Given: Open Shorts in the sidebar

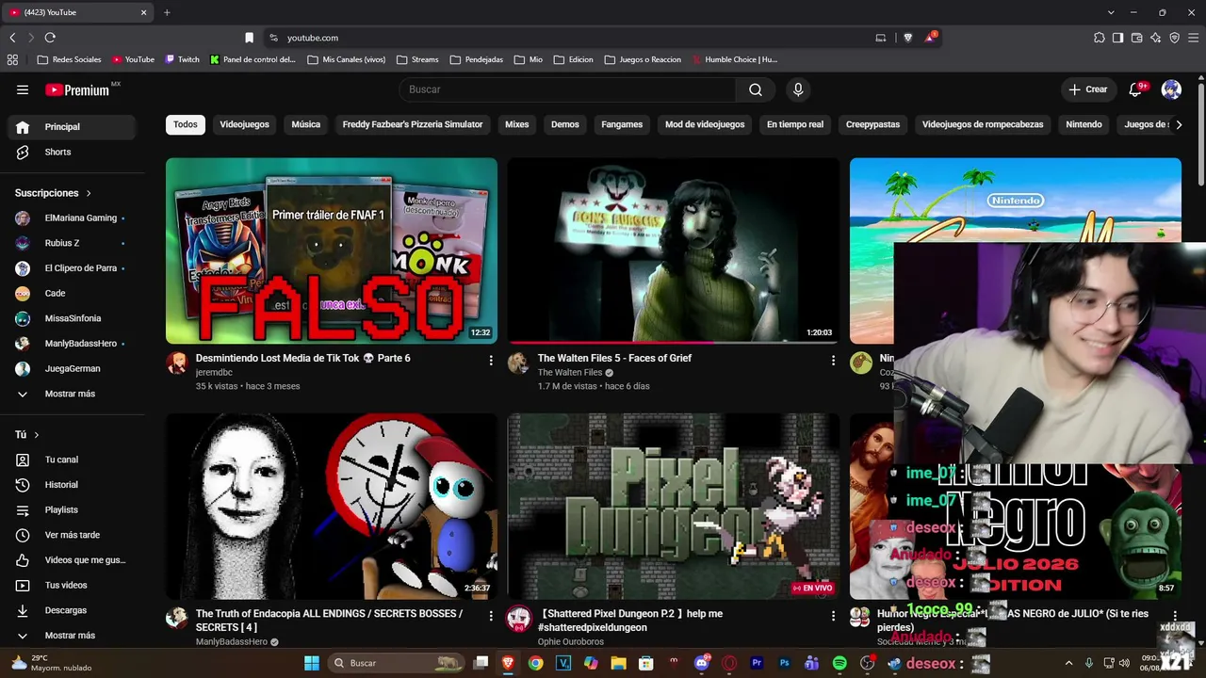Looking at the screenshot, I should tap(72, 152).
